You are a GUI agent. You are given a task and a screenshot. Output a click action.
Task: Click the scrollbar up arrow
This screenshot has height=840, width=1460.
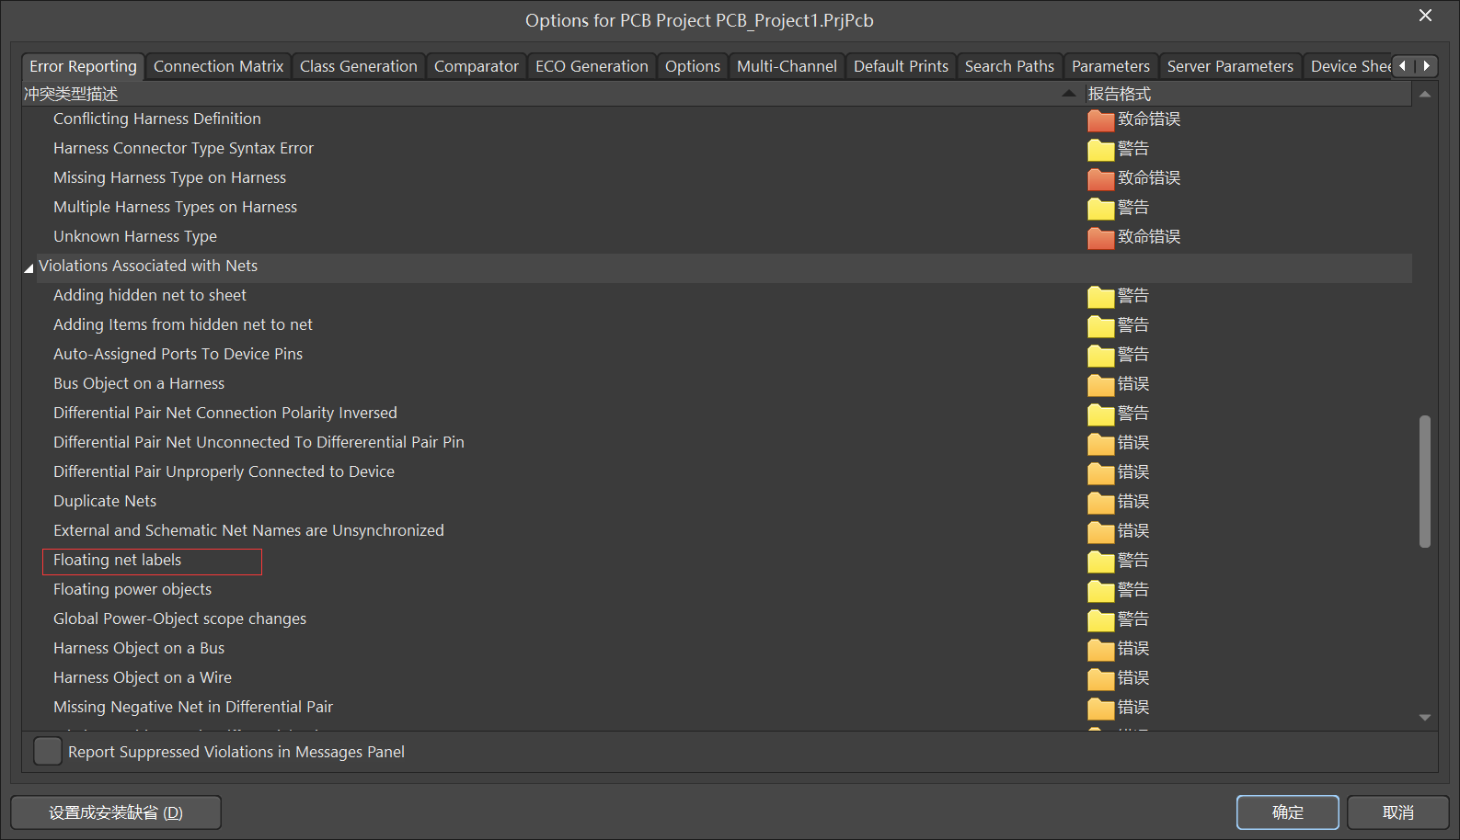[1424, 94]
